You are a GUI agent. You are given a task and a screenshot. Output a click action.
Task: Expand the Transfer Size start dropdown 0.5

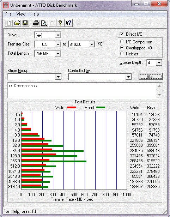click(x=58, y=44)
